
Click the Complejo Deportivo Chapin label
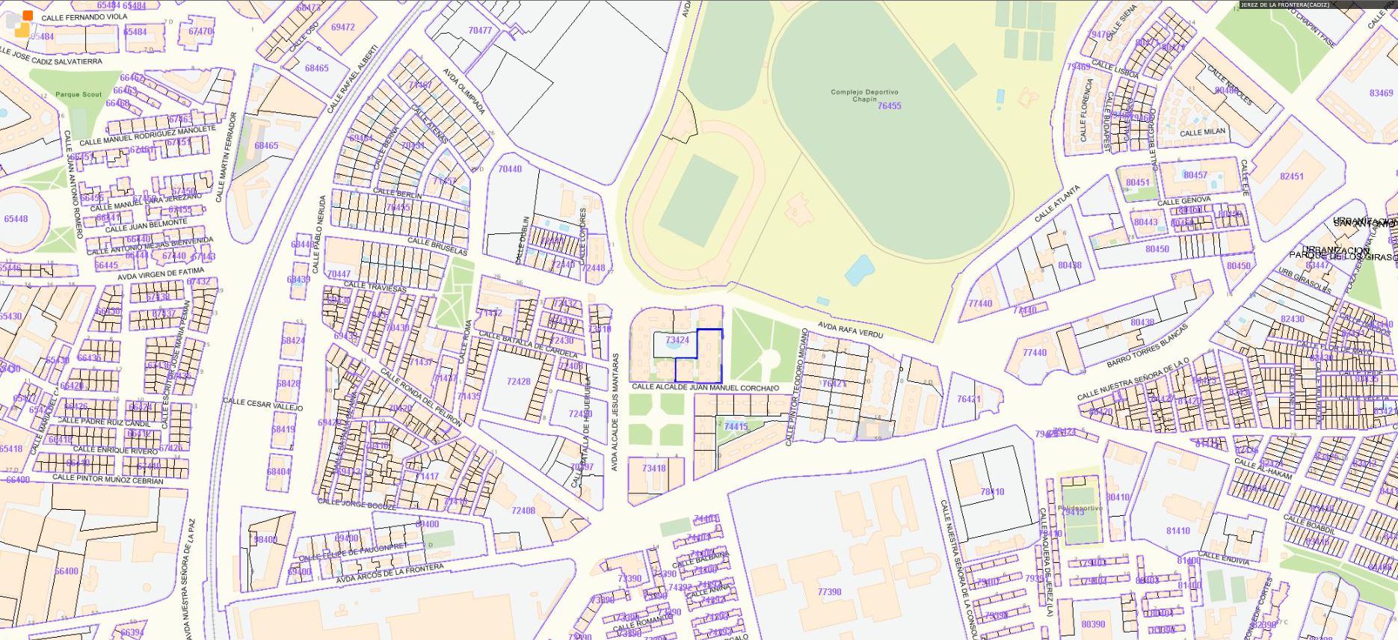coord(864,96)
